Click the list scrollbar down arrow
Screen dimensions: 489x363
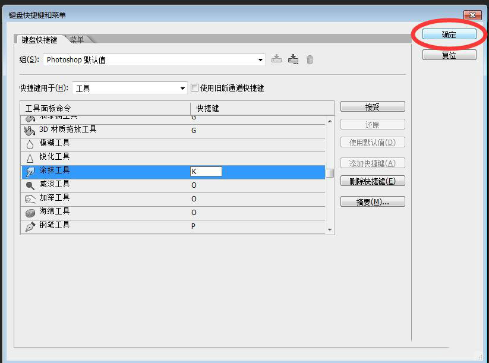pyautogui.click(x=330, y=230)
